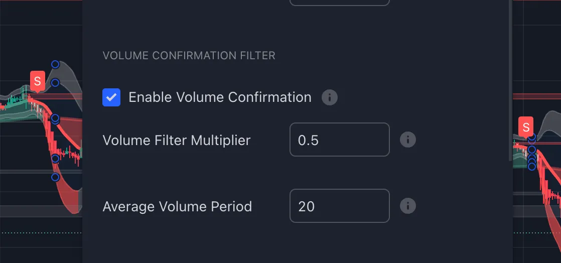
Task: Click info icon next to Average Volume Period
Action: (x=408, y=206)
